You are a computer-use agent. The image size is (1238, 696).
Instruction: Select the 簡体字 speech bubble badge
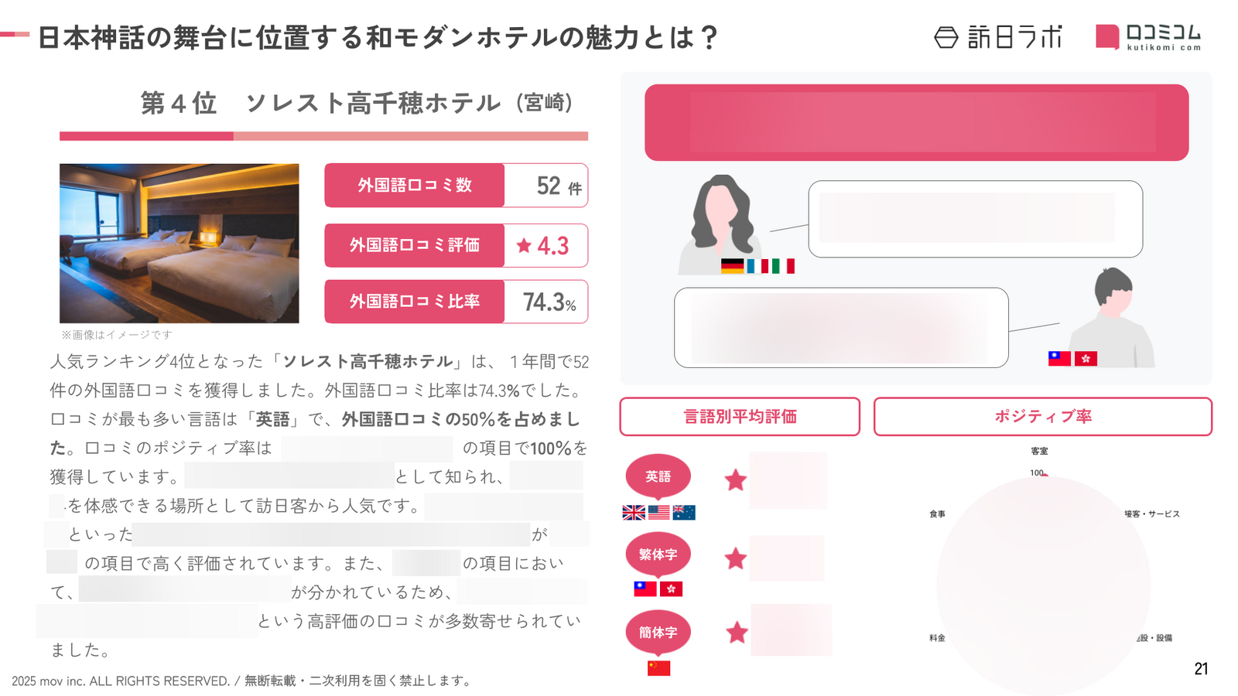[658, 633]
